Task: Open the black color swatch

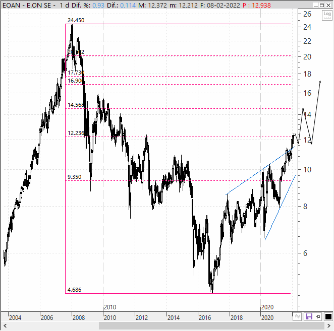Action: pos(328,317)
